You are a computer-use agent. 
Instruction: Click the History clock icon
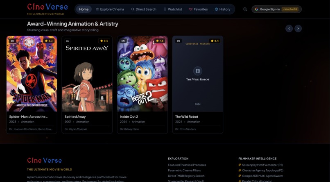coord(216,9)
